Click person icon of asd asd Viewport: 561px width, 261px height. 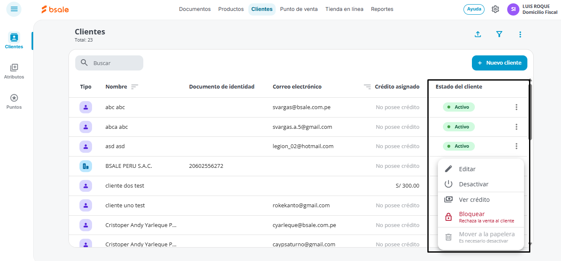point(86,146)
